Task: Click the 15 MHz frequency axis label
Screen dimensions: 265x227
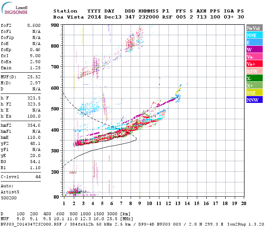Action: [197, 204]
